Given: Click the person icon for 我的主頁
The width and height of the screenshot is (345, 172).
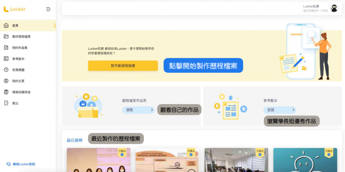Looking at the screenshot, I should tap(6, 81).
